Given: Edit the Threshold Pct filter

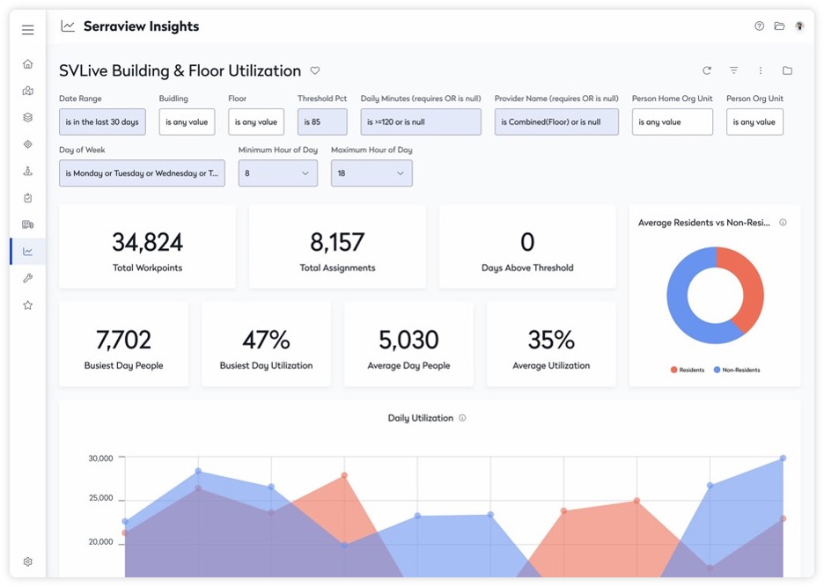Looking at the screenshot, I should click(322, 122).
